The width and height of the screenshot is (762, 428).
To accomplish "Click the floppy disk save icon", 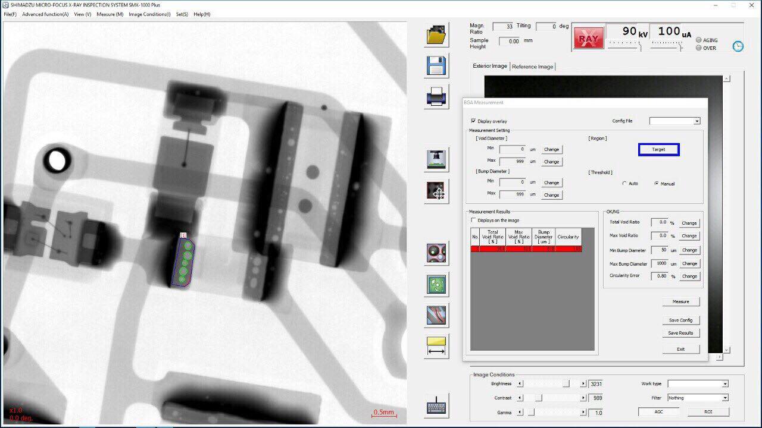I will (437, 65).
